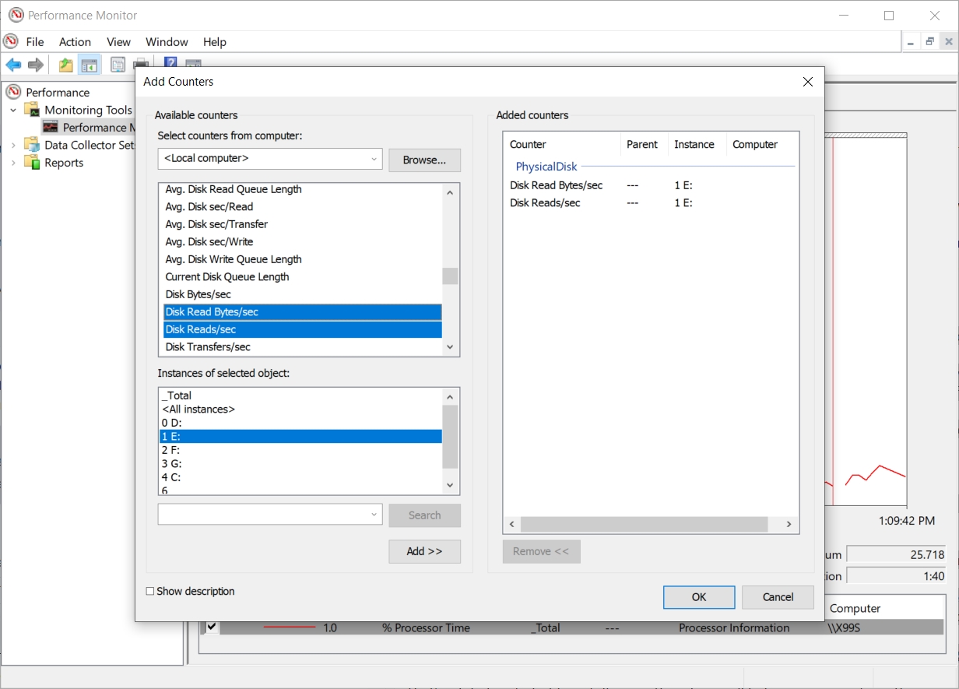Toggle Show/Hide Console Tree toolbar icon
The image size is (959, 689).
[90, 65]
